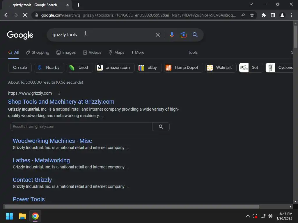Start voice search with microphone icon
Viewport: 298px width, 223px height.
coord(172,35)
